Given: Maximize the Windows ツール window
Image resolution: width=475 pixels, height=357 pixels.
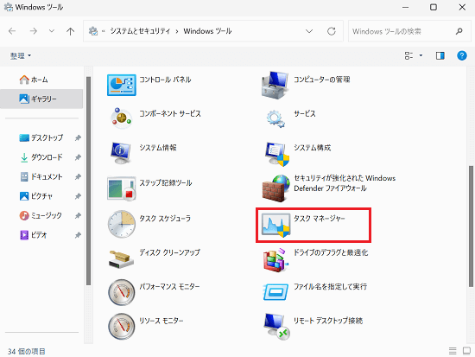Looking at the screenshot, I should click(434, 7).
